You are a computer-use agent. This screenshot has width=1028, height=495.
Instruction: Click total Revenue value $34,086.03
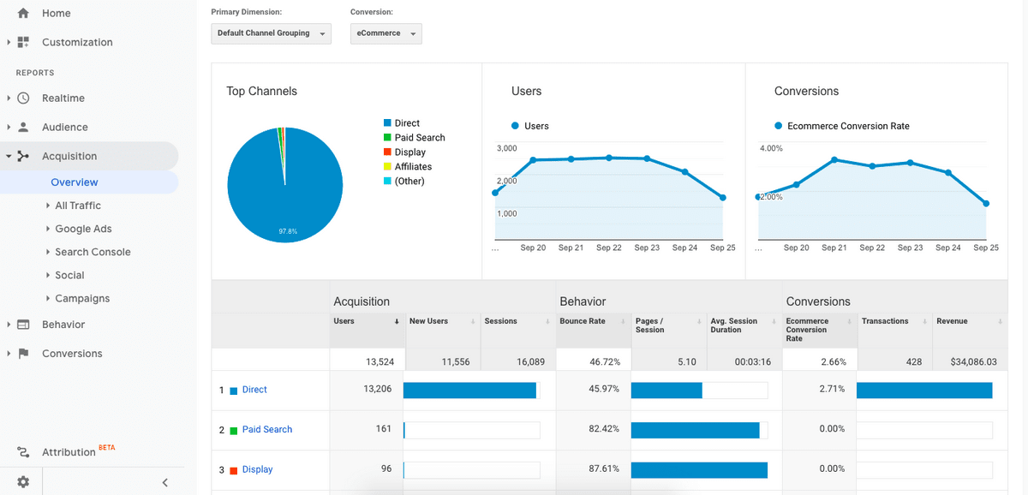pyautogui.click(x=973, y=362)
